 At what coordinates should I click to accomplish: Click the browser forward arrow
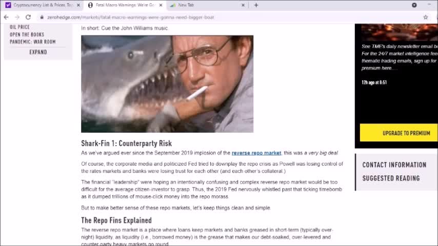pos(17,17)
